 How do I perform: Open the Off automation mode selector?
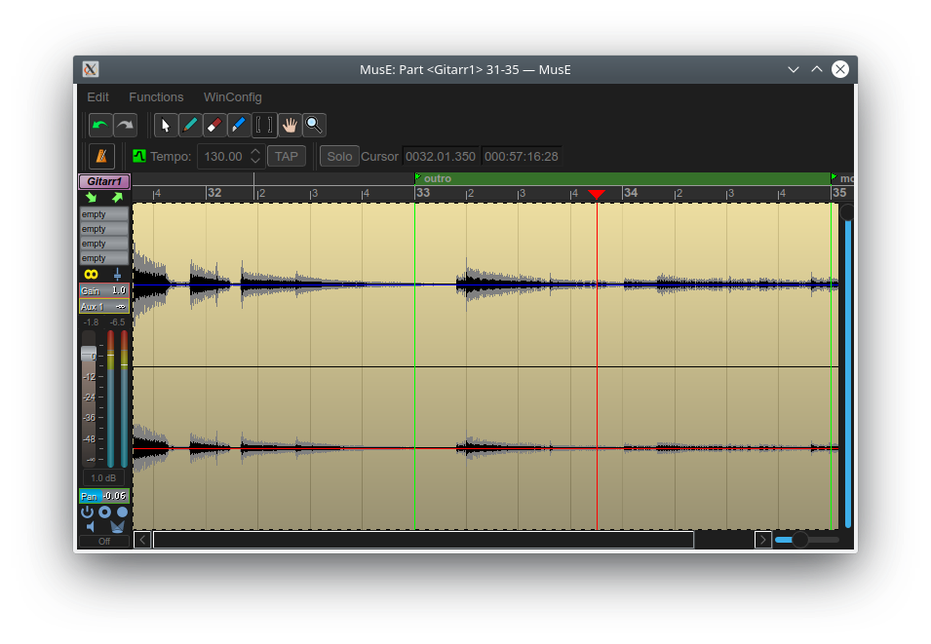(x=103, y=541)
